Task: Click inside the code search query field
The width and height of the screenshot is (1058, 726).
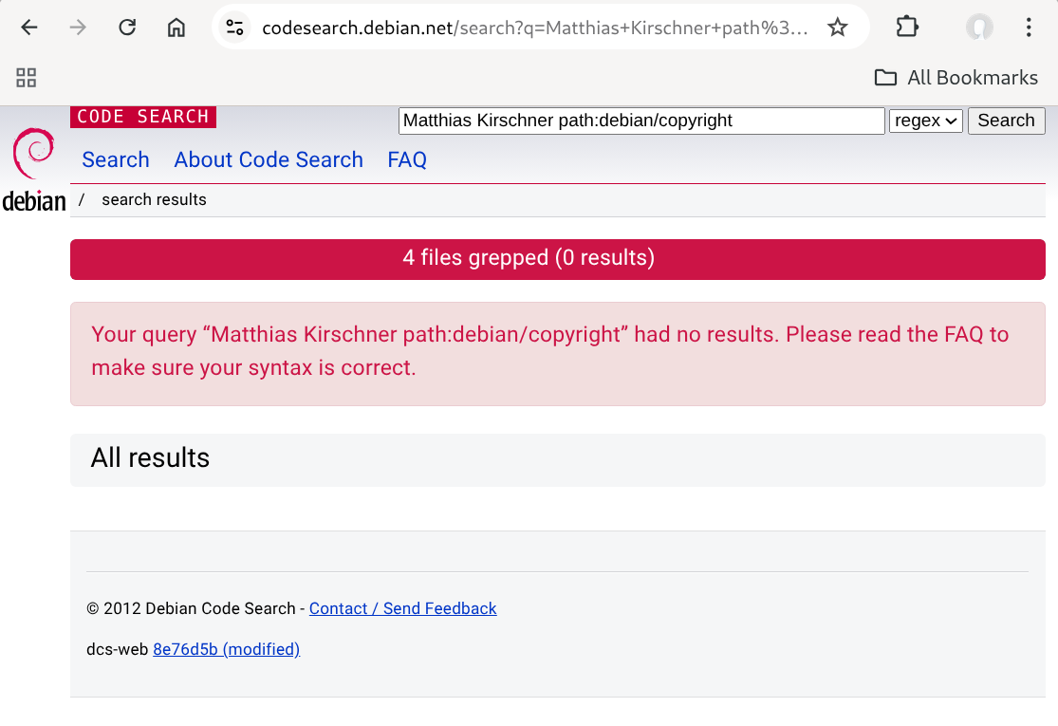Action: coord(640,121)
